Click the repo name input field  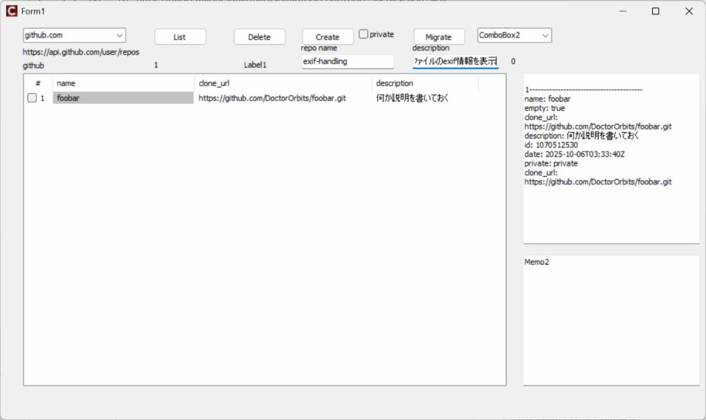[347, 62]
